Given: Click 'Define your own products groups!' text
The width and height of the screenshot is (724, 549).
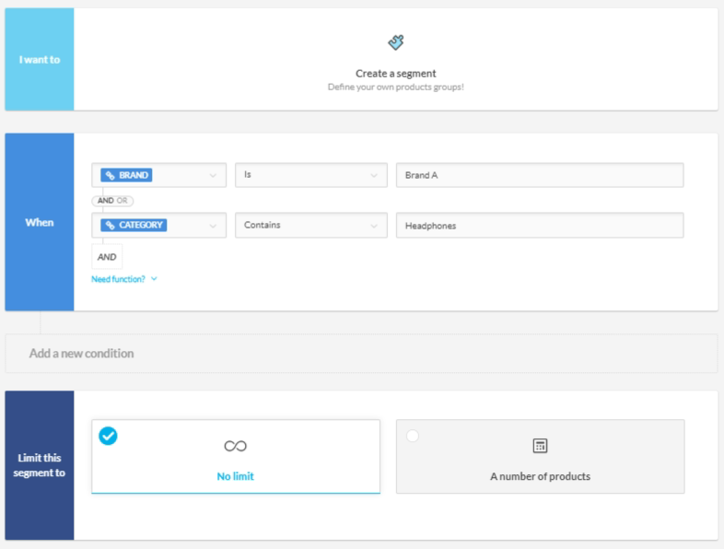Looking at the screenshot, I should point(396,88).
